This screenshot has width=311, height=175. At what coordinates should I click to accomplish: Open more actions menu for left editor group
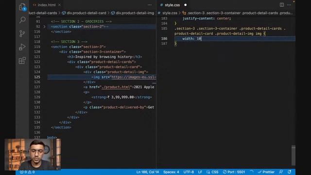tap(150, 5)
